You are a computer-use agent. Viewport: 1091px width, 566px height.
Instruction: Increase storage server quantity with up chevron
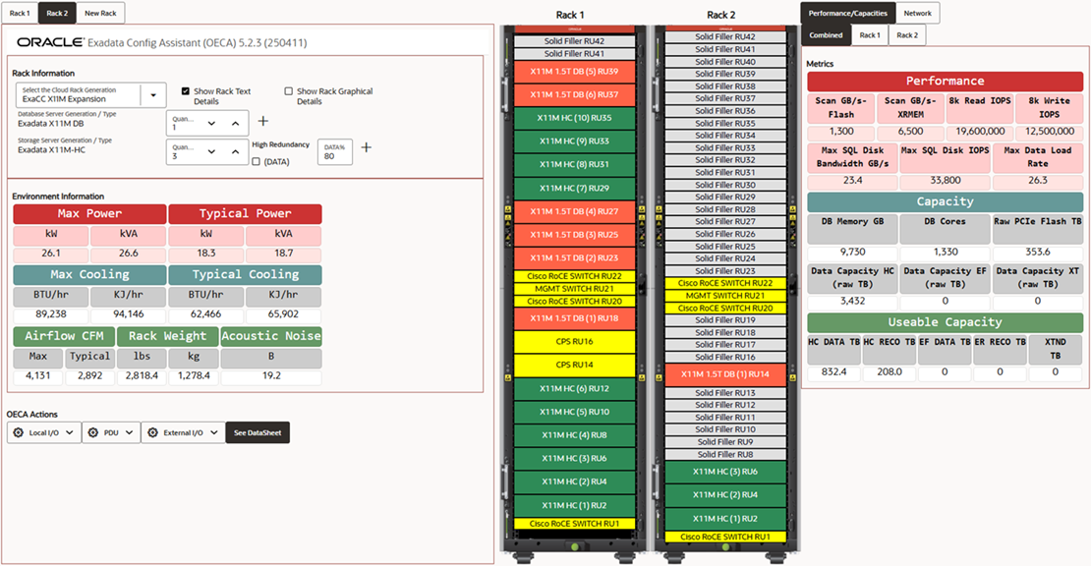[x=235, y=151]
